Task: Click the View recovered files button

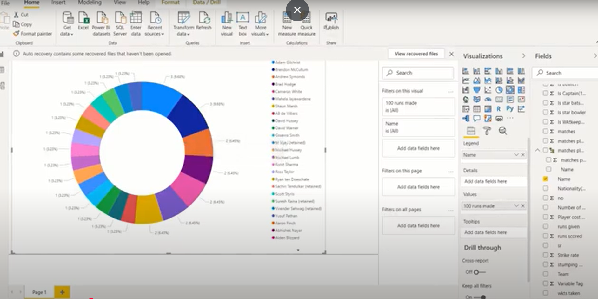Action: pyautogui.click(x=416, y=54)
